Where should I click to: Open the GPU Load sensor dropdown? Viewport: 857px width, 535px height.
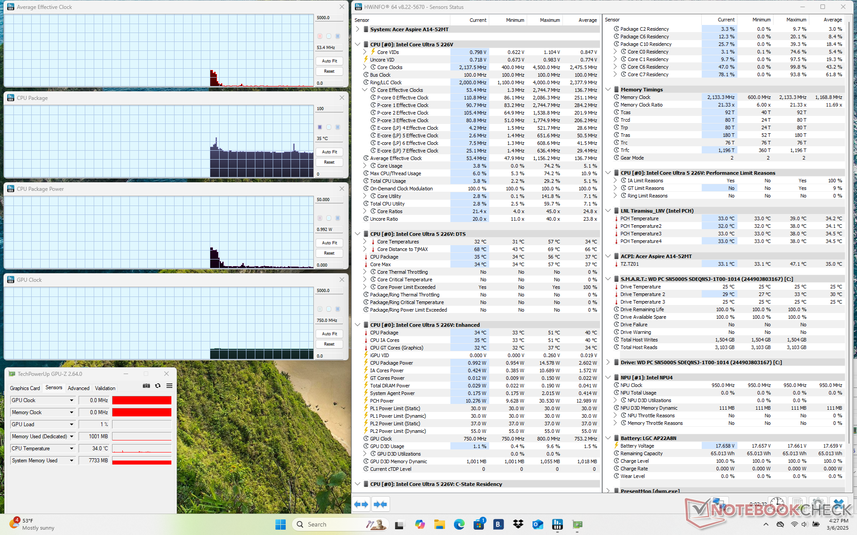tap(71, 424)
